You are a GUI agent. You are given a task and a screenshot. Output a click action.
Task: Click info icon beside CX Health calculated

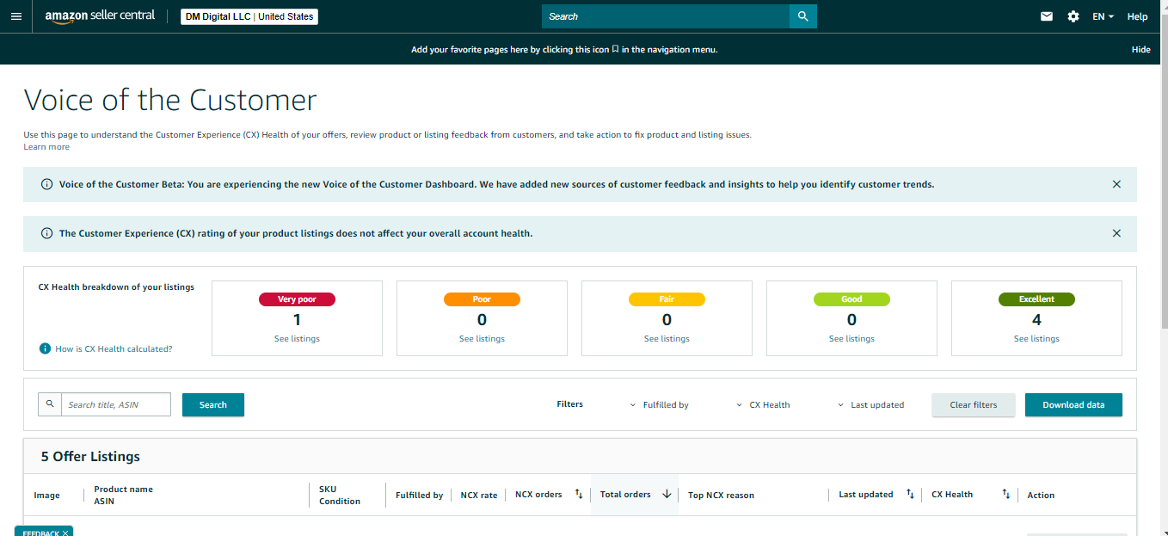pyautogui.click(x=45, y=348)
